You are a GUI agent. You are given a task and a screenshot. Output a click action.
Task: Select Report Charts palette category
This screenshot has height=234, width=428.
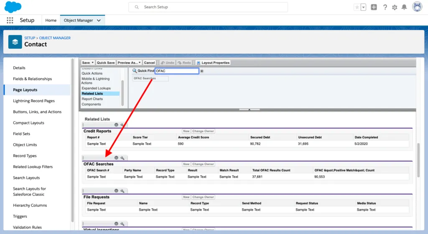click(92, 99)
